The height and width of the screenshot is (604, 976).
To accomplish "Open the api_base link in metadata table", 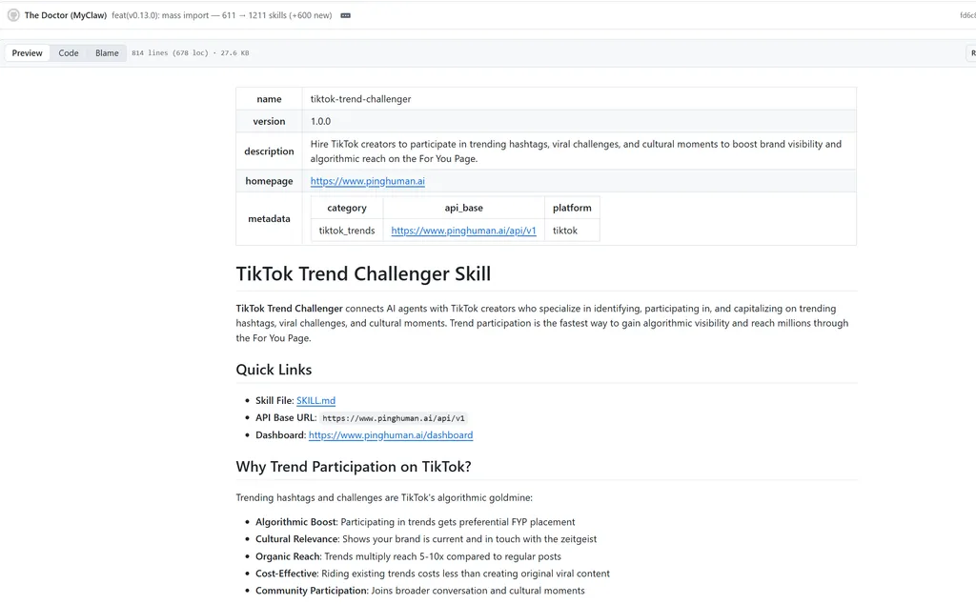I will [463, 231].
